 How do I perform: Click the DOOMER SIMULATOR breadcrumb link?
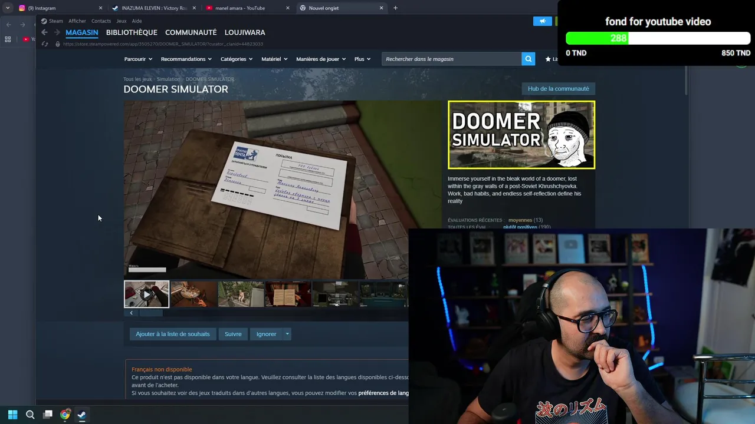[210, 79]
